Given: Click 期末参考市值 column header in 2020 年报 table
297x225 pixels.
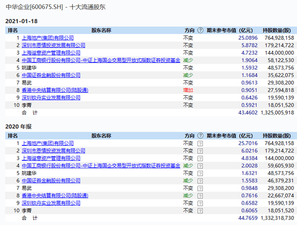Looking at the screenshot, I should (x=230, y=136).
